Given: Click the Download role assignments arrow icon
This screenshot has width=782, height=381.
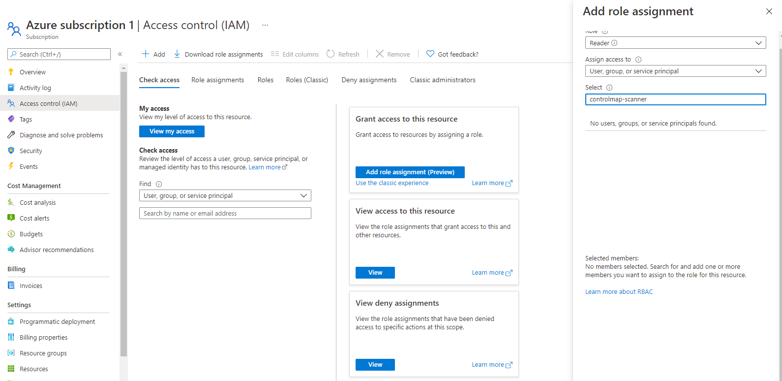Looking at the screenshot, I should [177, 54].
